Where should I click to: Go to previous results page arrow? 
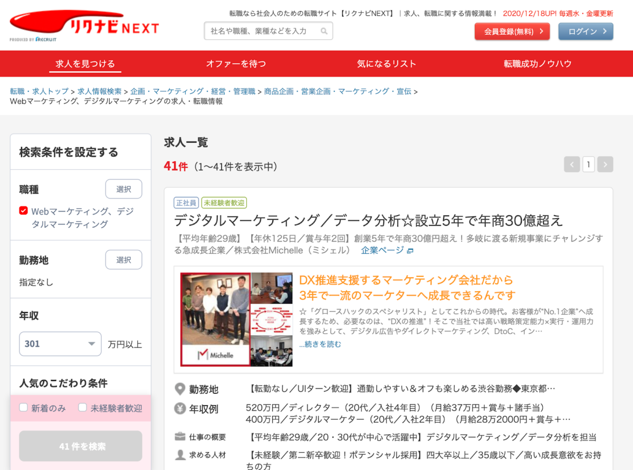(571, 164)
